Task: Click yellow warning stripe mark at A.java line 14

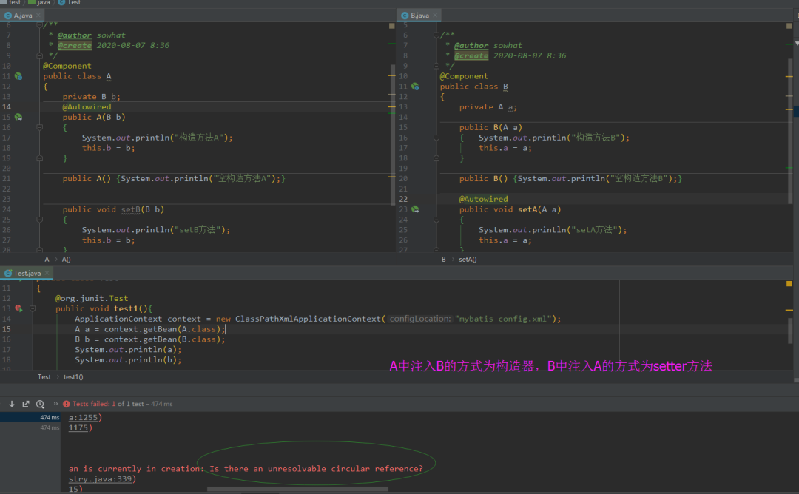Action: tap(392, 107)
